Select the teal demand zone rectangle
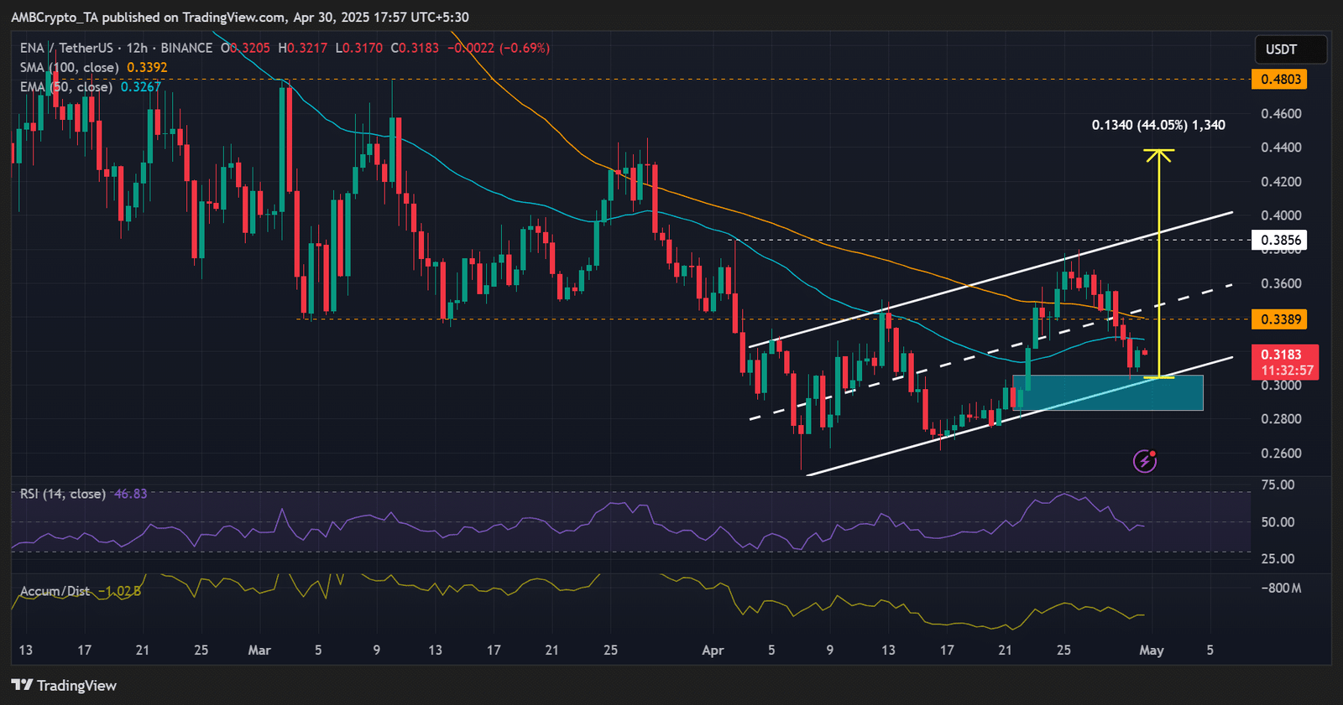Screen dimensions: 1343x705 [1108, 392]
